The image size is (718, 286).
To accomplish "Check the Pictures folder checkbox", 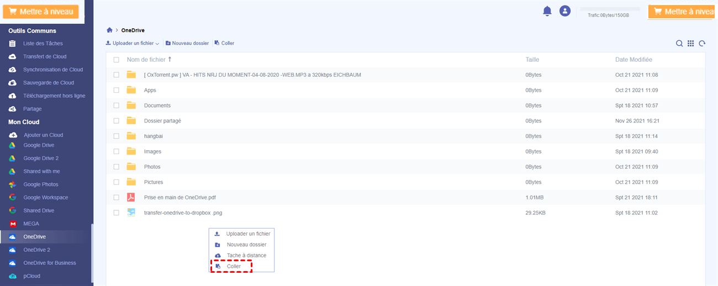I will [x=116, y=182].
